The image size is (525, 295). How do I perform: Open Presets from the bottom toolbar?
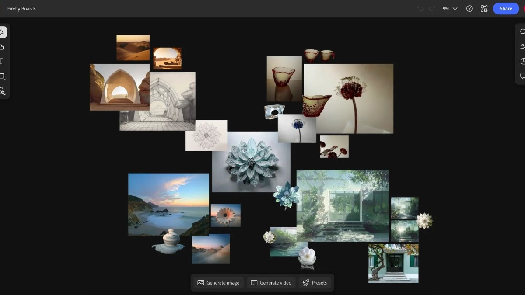pos(315,282)
